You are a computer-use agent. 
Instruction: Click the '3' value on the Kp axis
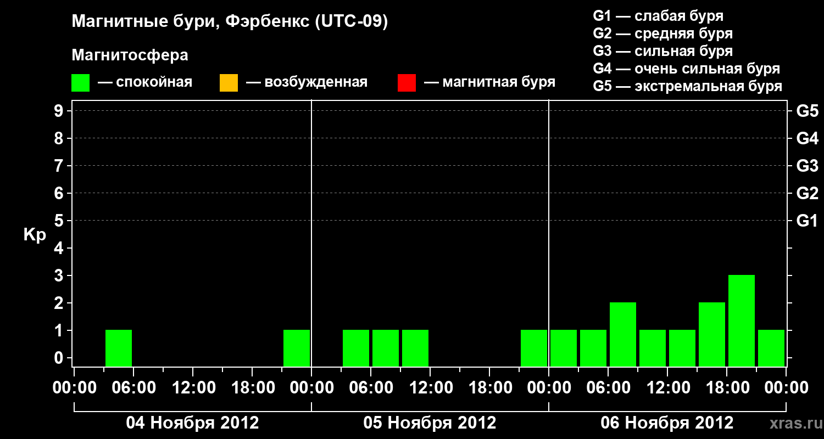point(59,275)
